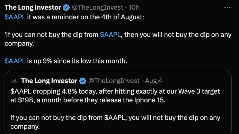
Task: Click the $AAPL cashtag before 'is up 9%'
Action: coord(15,61)
